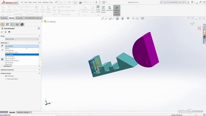This screenshot has width=206, height=116.
Task: Toggle detailed preview eye icon
Action: coord(9,32)
